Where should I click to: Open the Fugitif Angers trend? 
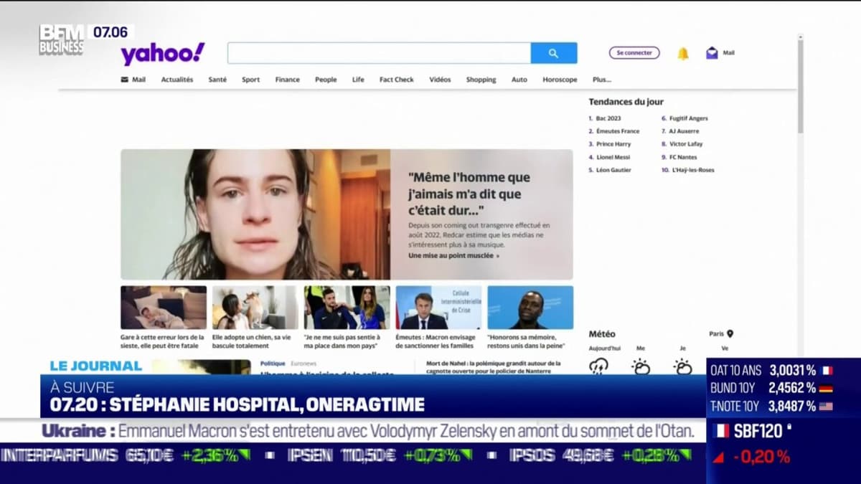(688, 118)
